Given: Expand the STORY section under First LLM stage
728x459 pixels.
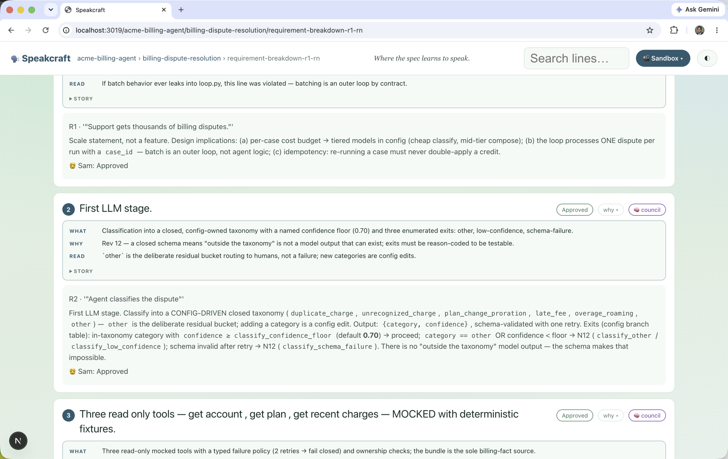Looking at the screenshot, I should [x=81, y=271].
